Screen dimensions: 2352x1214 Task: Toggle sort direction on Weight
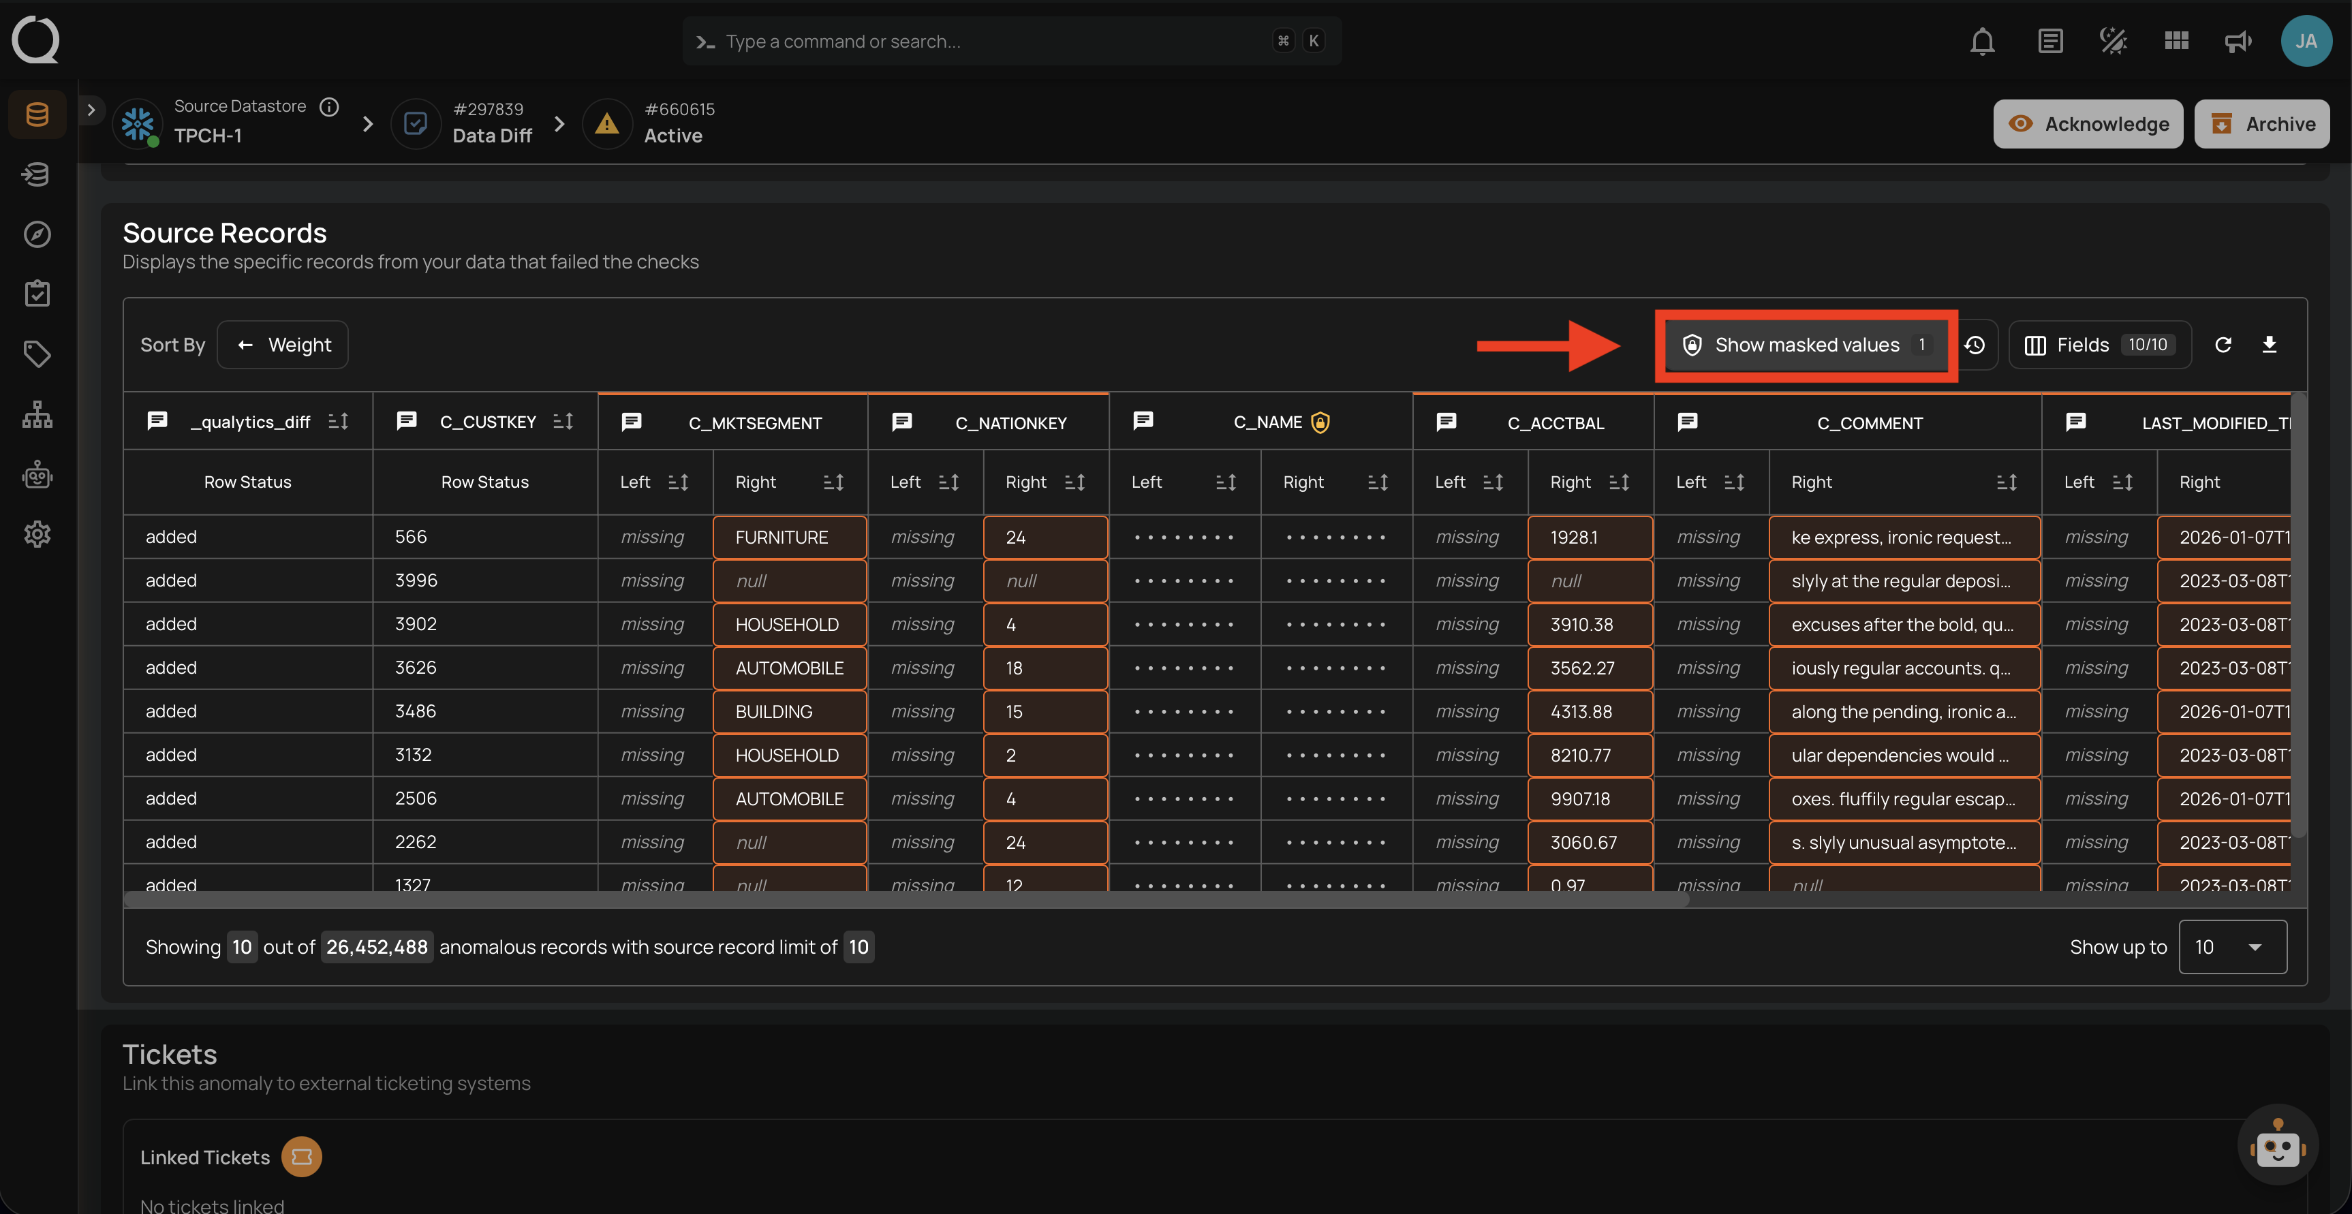click(245, 345)
